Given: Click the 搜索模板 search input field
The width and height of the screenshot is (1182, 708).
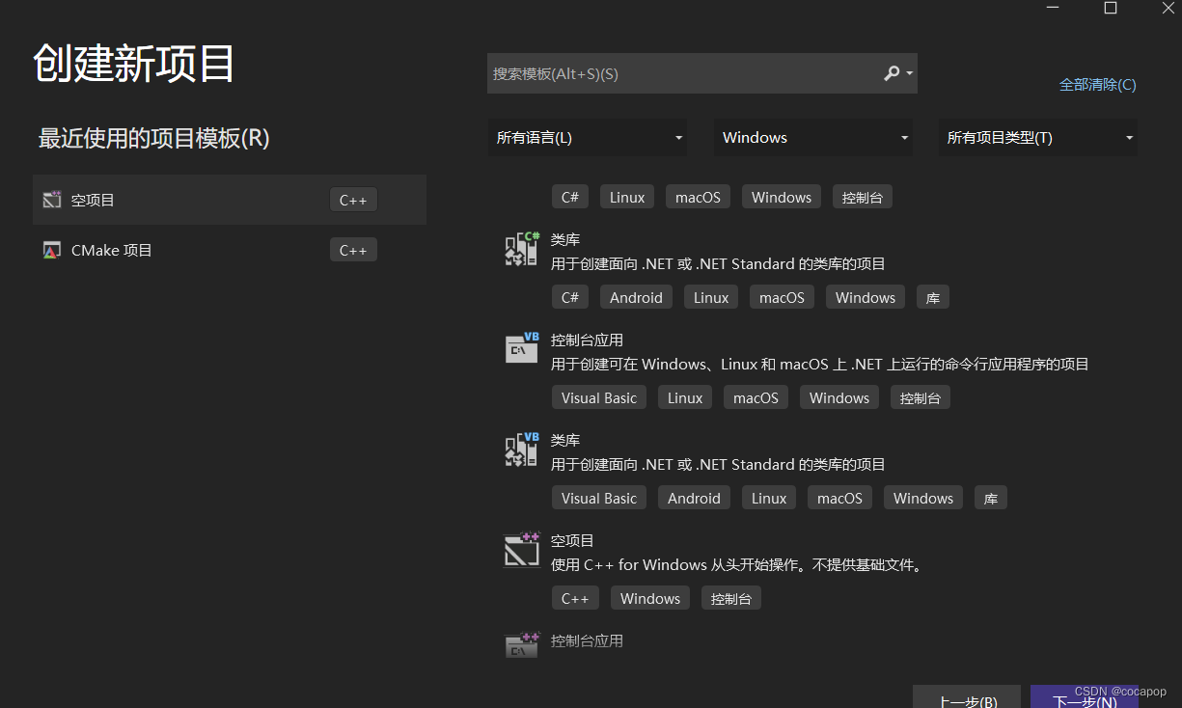Looking at the screenshot, I should pos(675,72).
